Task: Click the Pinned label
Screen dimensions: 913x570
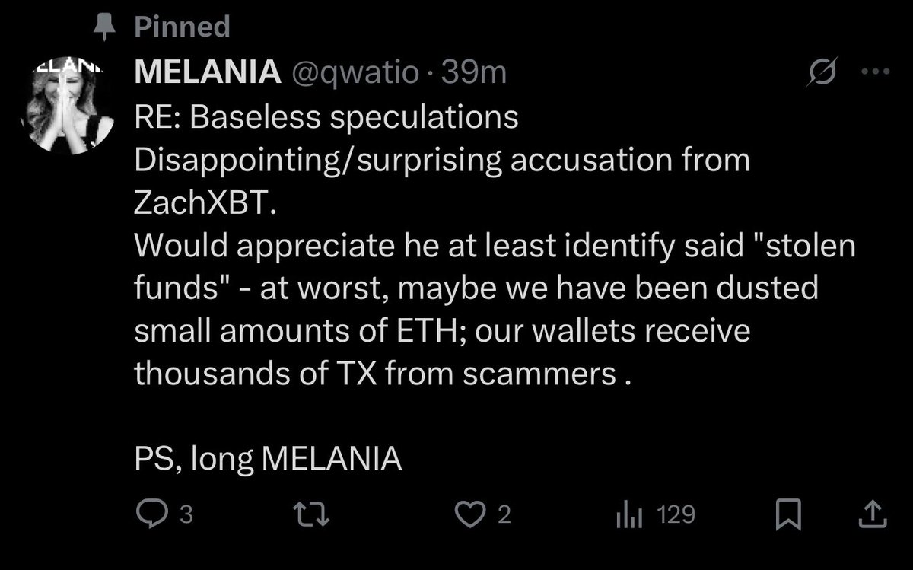Action: pyautogui.click(x=182, y=28)
